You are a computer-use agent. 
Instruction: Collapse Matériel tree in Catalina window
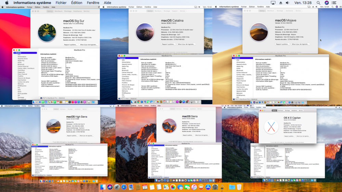tap(119, 58)
